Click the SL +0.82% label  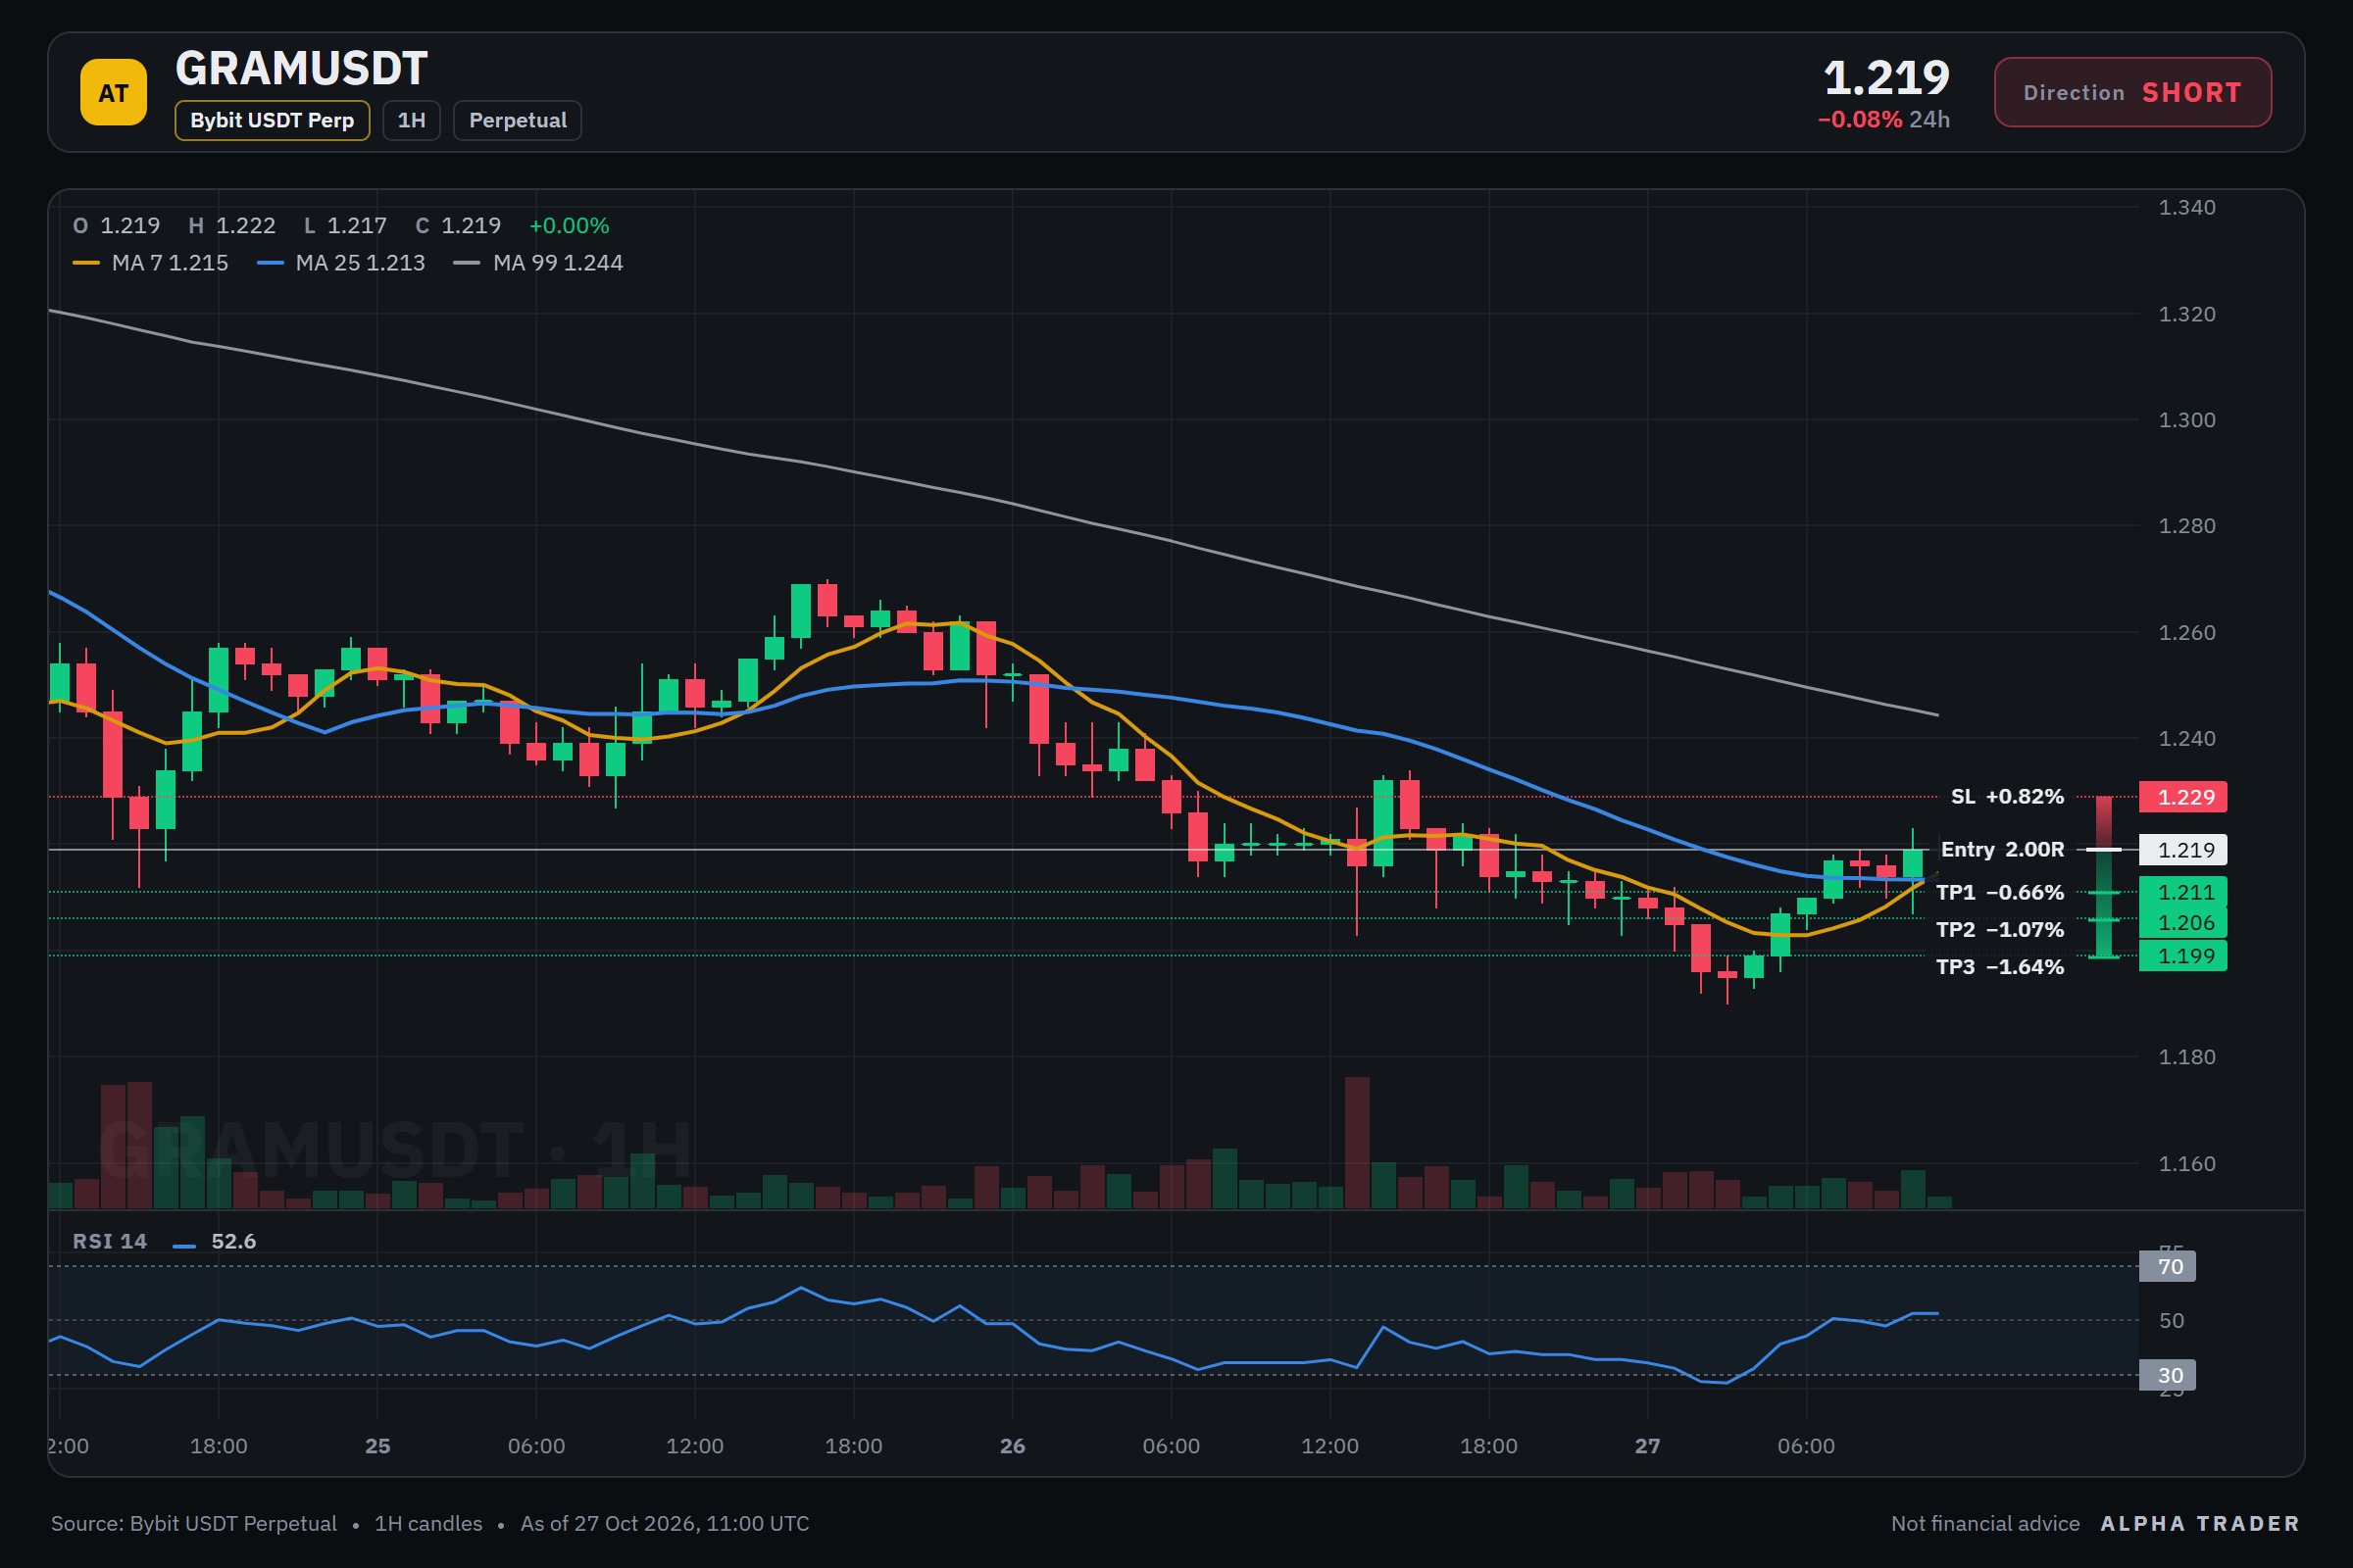tap(2007, 797)
